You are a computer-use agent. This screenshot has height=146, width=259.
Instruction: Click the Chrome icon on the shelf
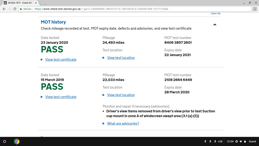(x=17, y=142)
